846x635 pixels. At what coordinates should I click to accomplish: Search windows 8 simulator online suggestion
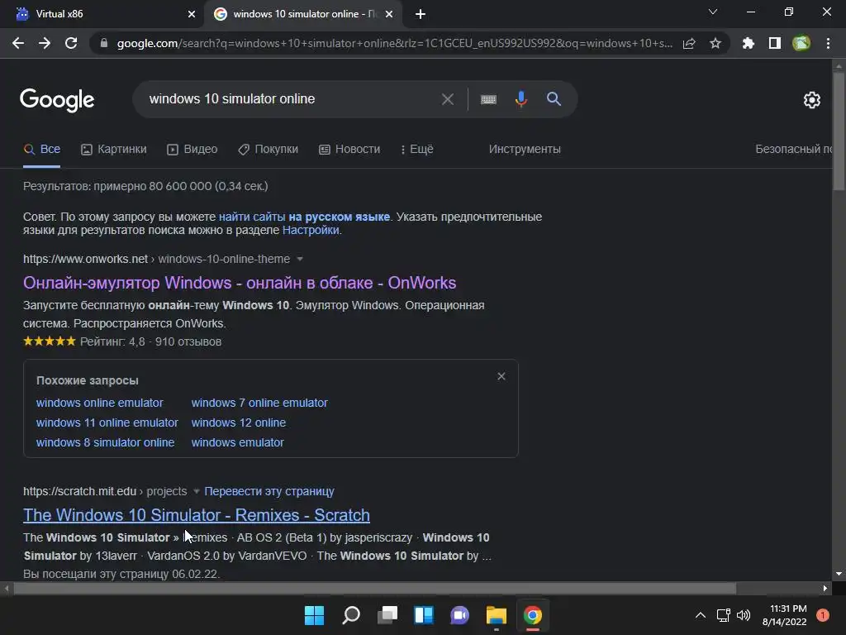pos(105,443)
